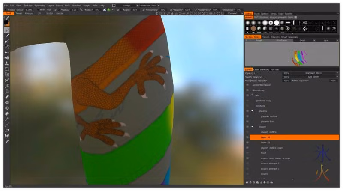
Task: Select the Layer 32 row
Action: tap(294, 137)
